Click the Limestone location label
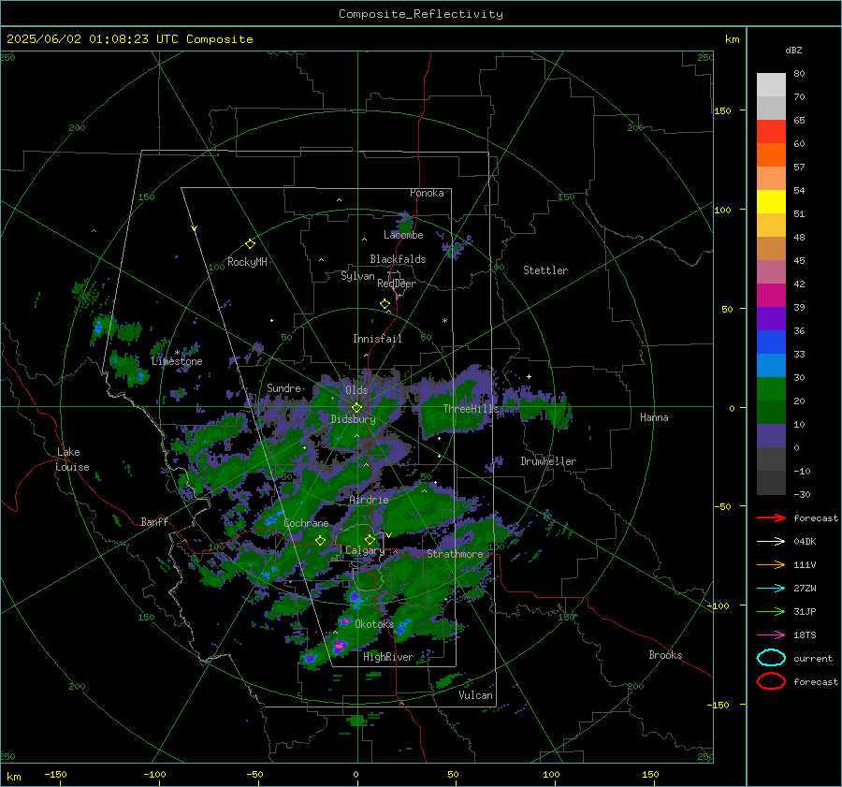The height and width of the screenshot is (787, 842). (177, 361)
